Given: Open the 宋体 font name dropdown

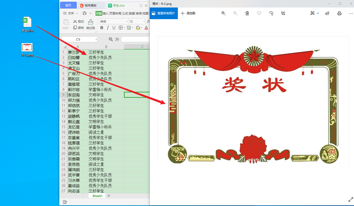Looking at the screenshot, I should point(127,22).
